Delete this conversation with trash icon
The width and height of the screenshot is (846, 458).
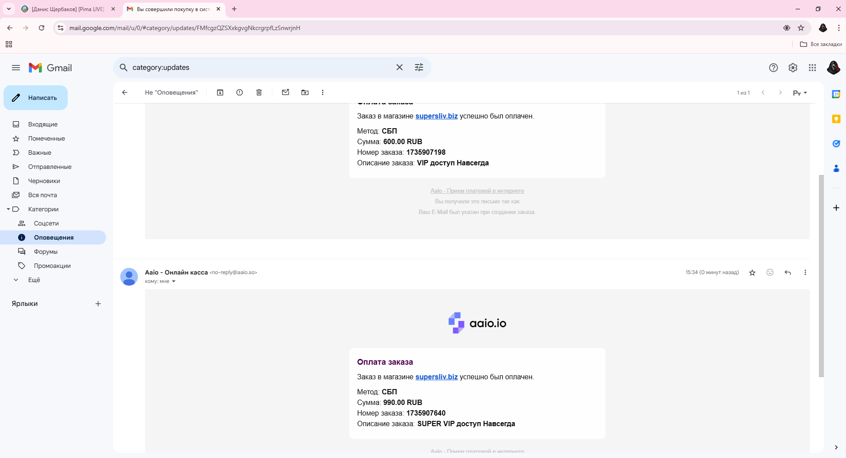[x=259, y=92]
